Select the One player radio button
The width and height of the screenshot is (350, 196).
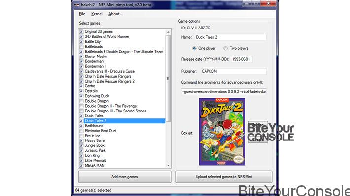tap(194, 48)
